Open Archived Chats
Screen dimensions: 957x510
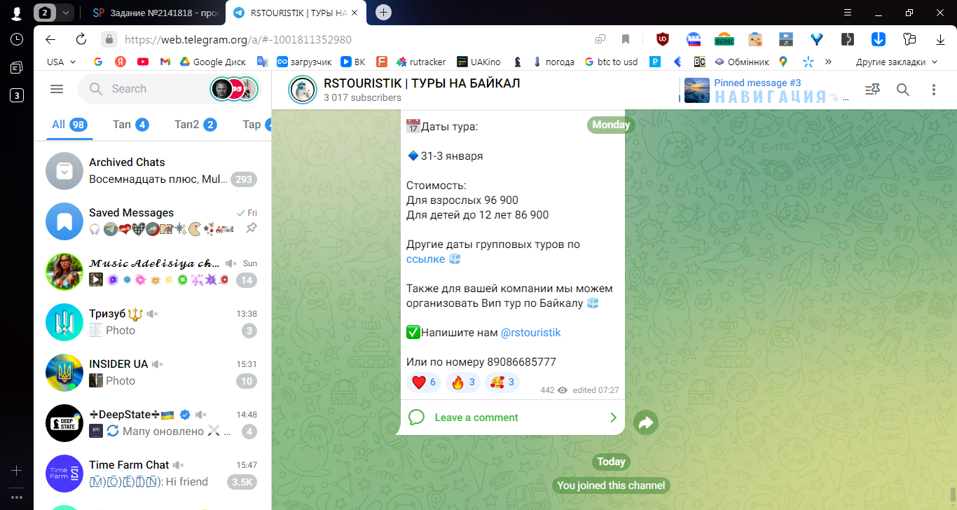click(x=152, y=171)
